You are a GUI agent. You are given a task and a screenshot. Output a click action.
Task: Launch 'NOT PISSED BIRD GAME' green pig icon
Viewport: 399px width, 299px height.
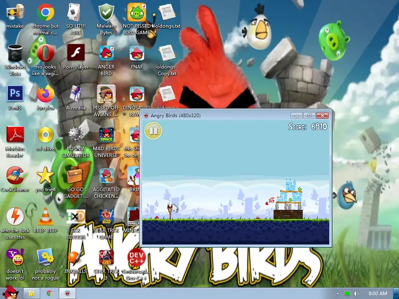tap(137, 12)
